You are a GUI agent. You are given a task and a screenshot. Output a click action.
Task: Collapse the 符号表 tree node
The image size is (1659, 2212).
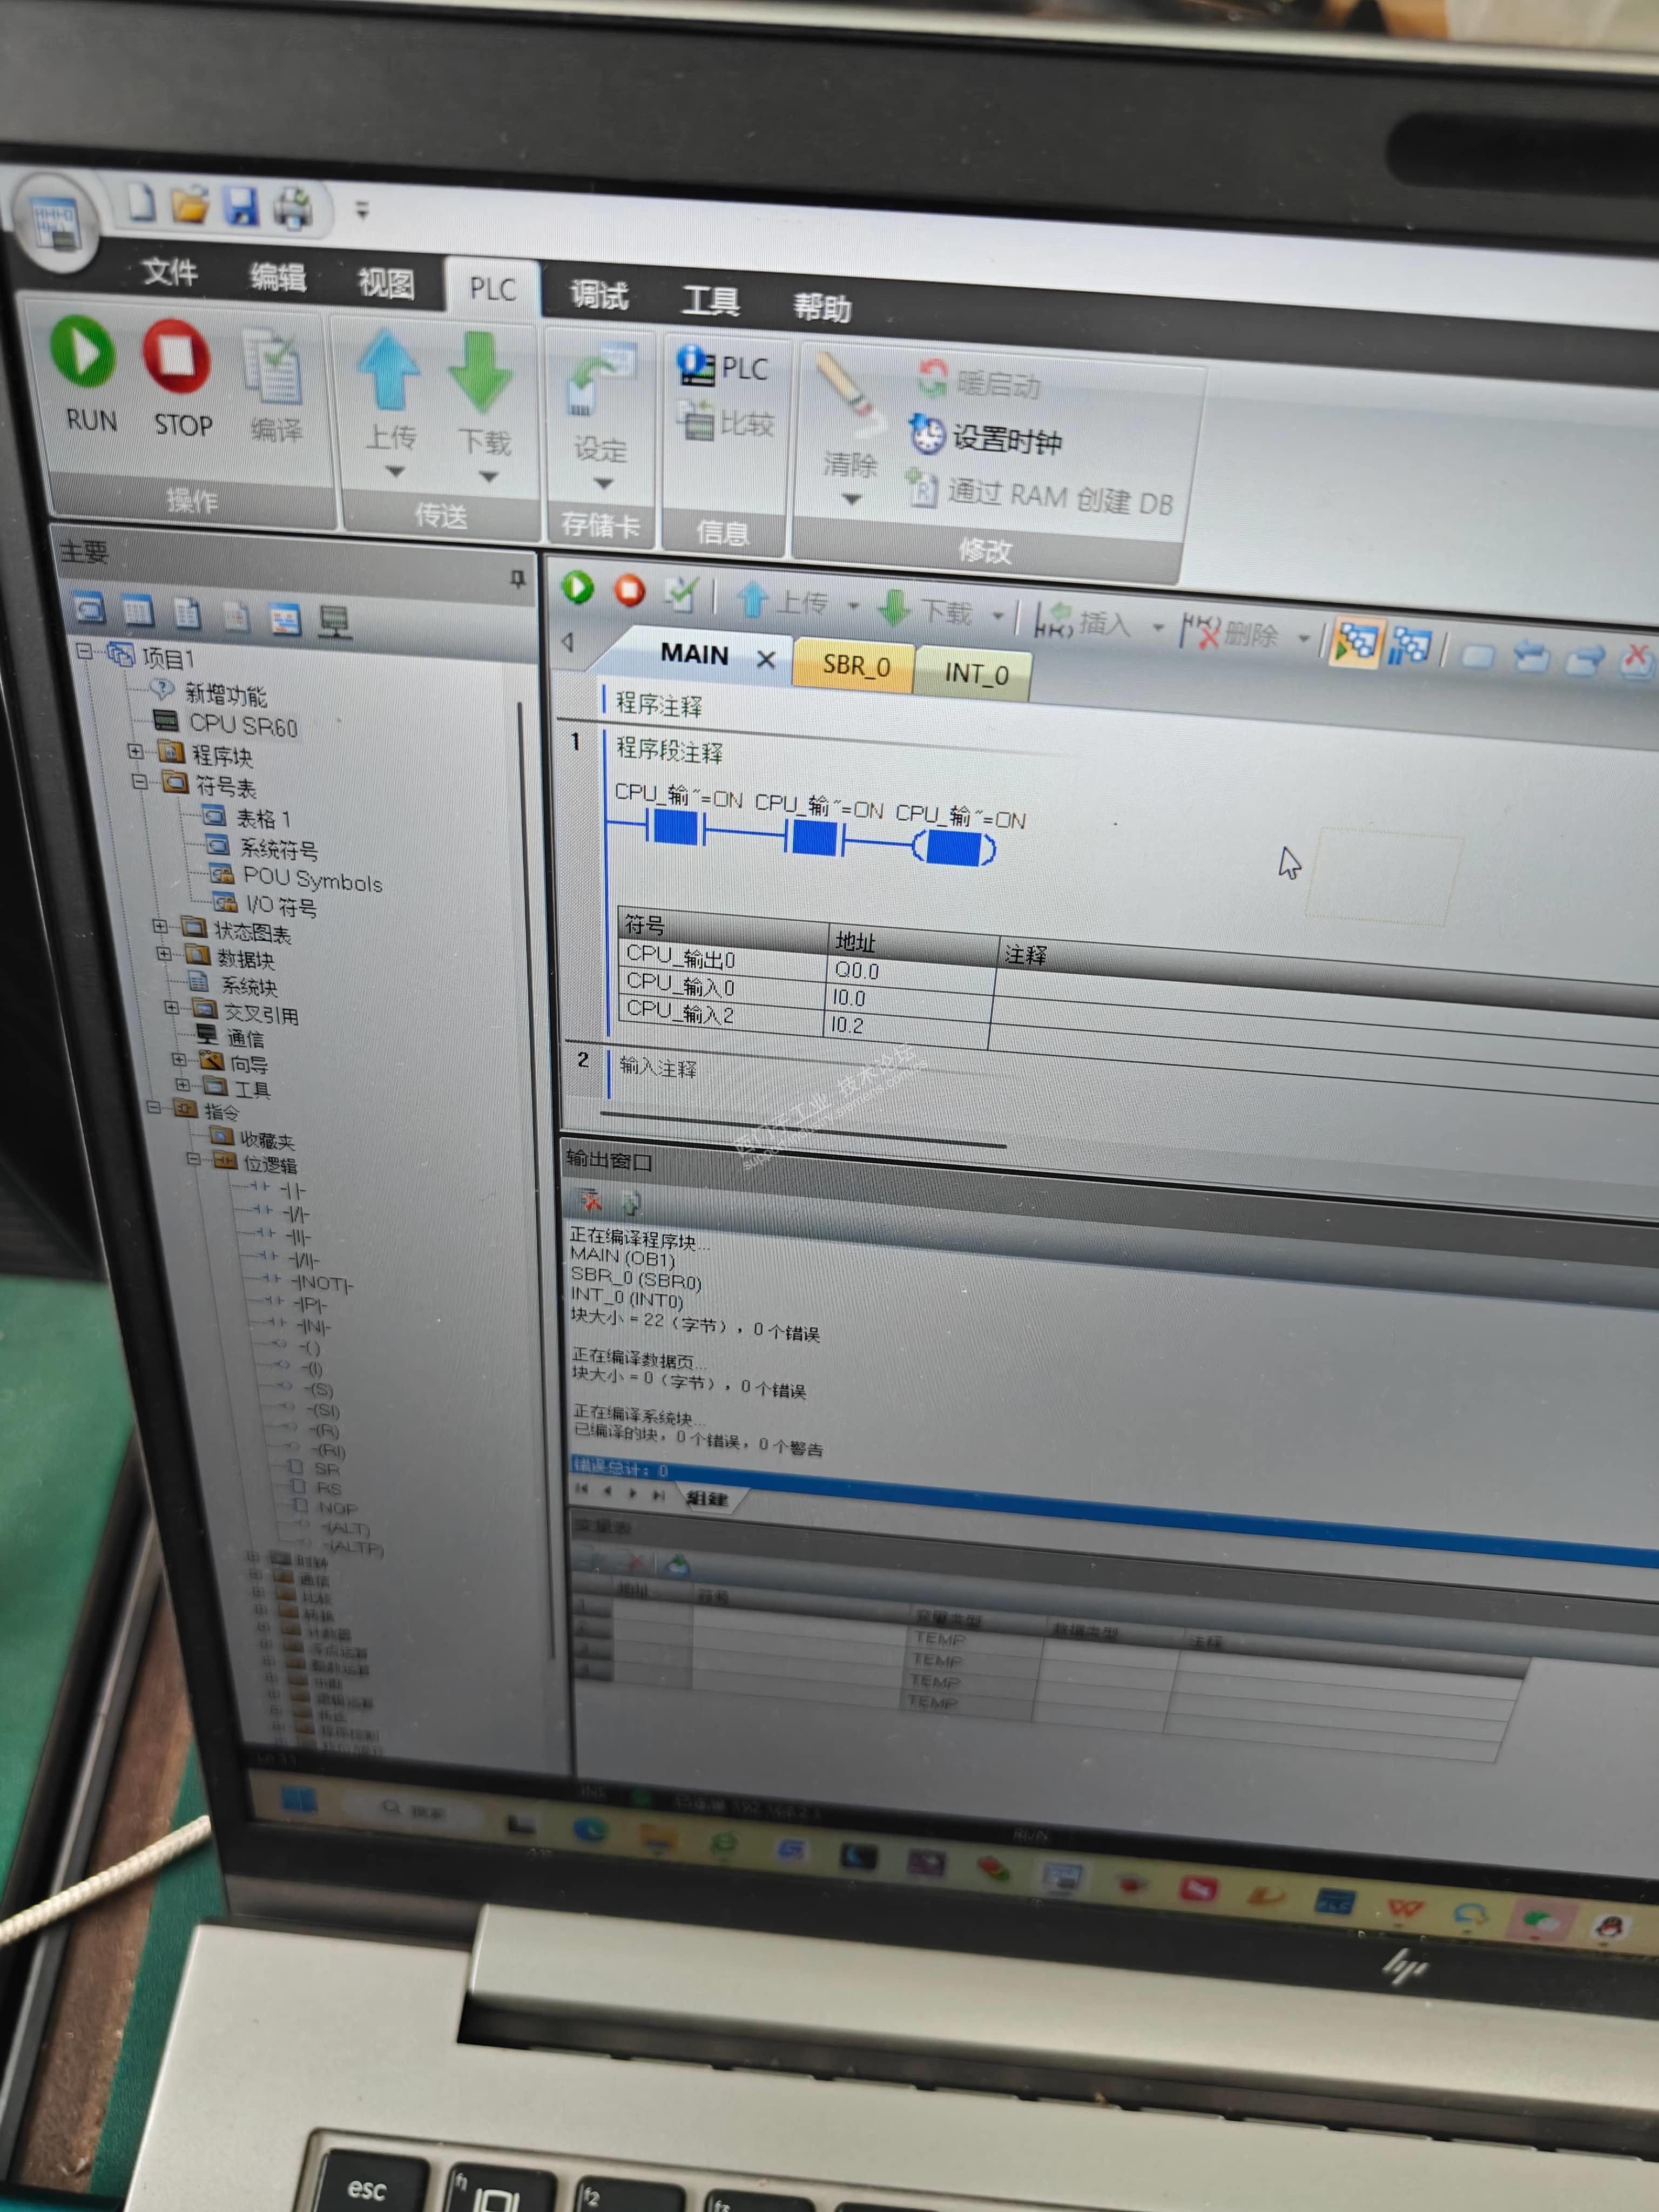pyautogui.click(x=140, y=781)
